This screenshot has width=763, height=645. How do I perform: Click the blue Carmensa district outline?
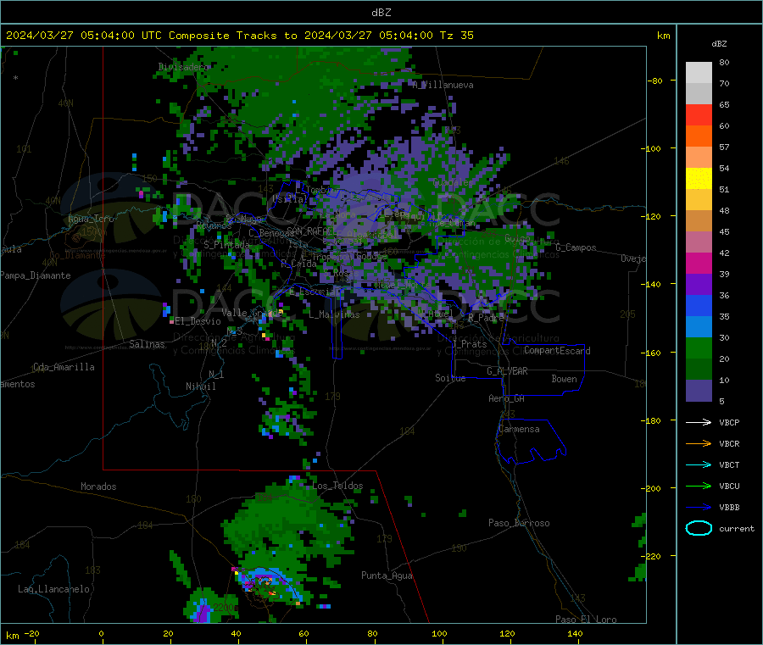point(531,441)
